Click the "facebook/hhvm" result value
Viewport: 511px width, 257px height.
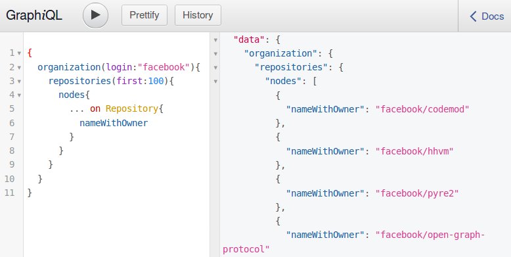[414, 151]
